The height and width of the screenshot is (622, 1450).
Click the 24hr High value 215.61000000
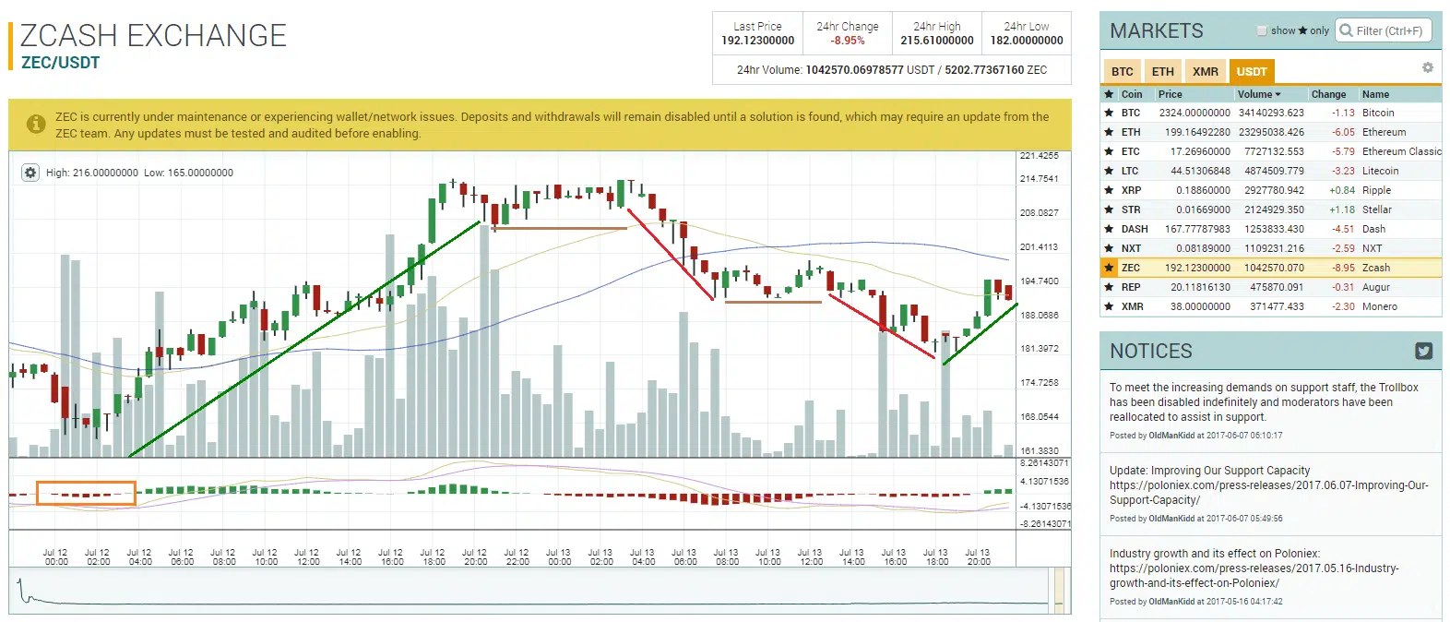click(937, 41)
